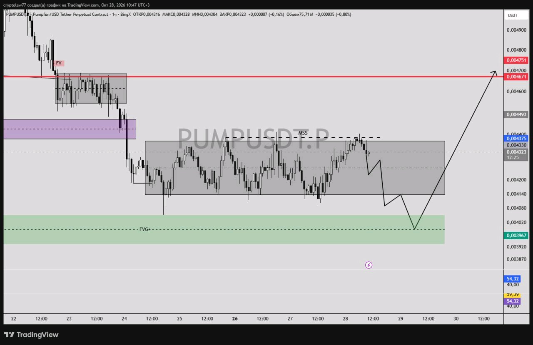Click the 0,003920 price axis tick

516,247
